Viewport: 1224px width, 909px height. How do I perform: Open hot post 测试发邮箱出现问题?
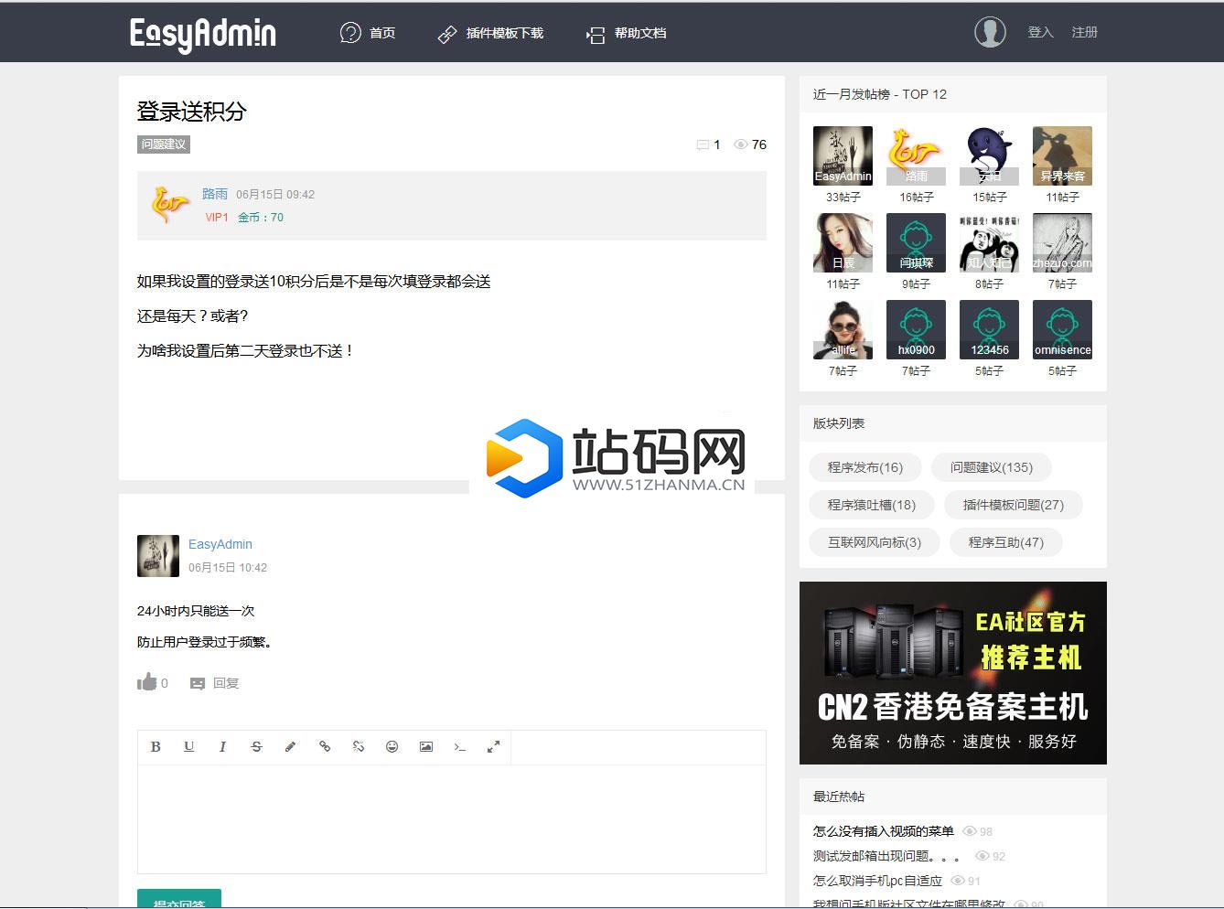pos(886,856)
